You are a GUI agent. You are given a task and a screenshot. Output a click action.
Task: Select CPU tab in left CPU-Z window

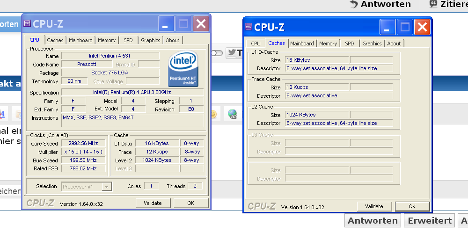[x=34, y=40]
